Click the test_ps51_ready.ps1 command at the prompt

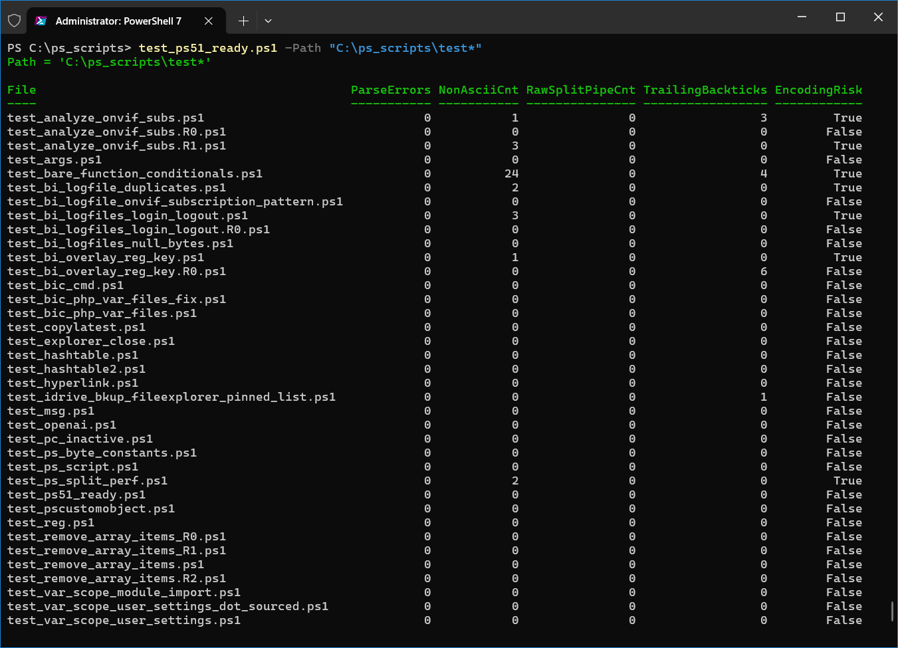pyautogui.click(x=207, y=48)
